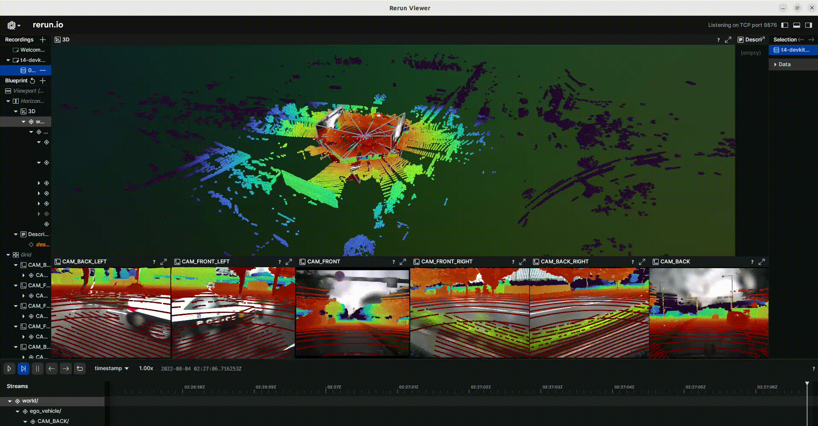Toggle the right selection panel visibility
The width and height of the screenshot is (818, 426).
[x=809, y=25]
